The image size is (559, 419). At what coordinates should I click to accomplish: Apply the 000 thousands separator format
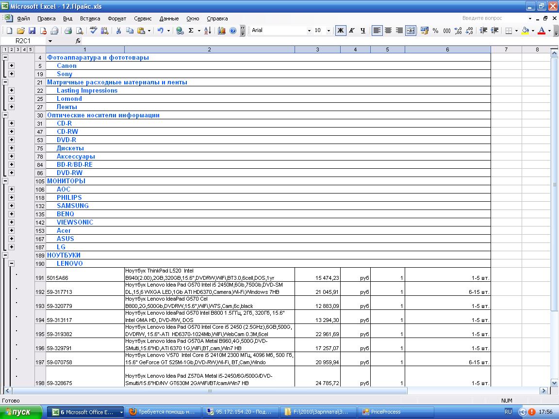[447, 31]
